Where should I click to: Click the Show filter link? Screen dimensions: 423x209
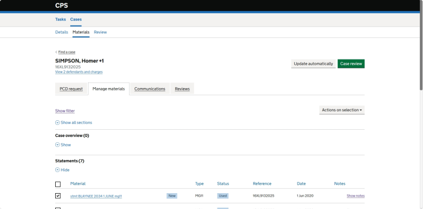point(65,111)
